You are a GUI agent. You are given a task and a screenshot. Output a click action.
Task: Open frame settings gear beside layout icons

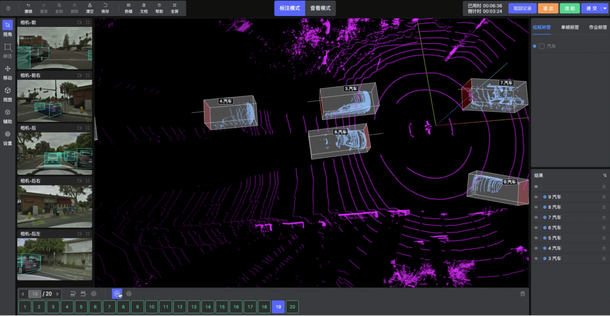(x=94, y=294)
